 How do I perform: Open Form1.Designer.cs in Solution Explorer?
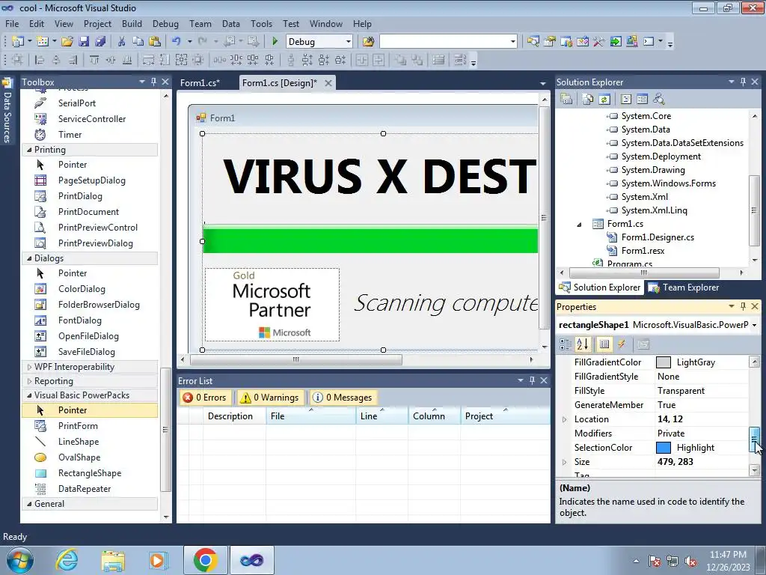[x=658, y=237]
